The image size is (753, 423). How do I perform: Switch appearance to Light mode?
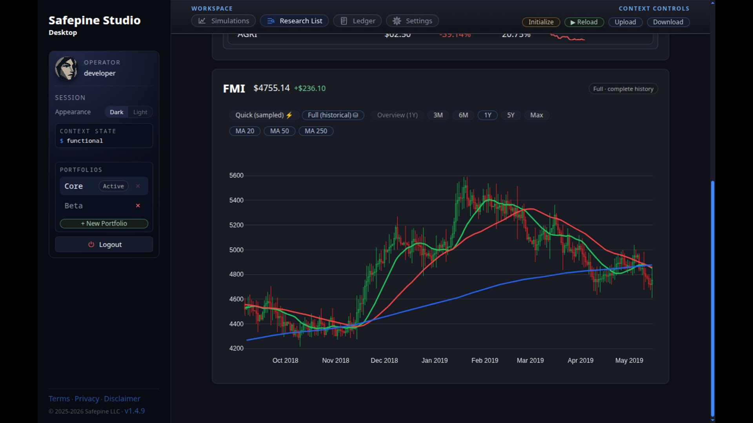point(140,112)
